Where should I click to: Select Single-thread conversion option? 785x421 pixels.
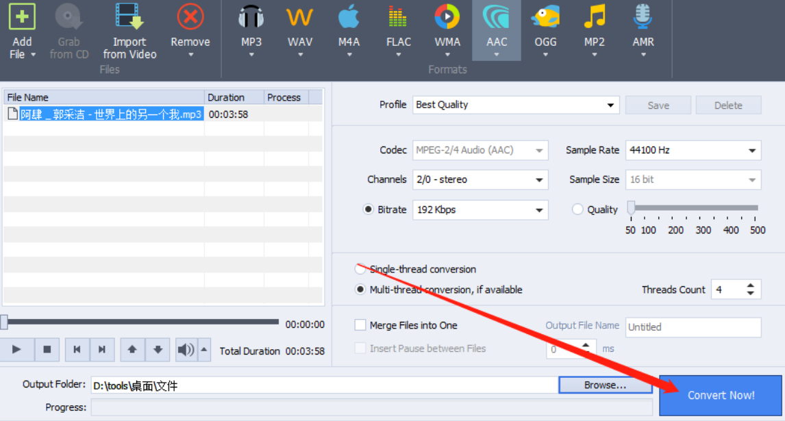(360, 269)
